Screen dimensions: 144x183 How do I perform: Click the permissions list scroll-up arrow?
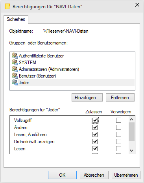[131, 119]
